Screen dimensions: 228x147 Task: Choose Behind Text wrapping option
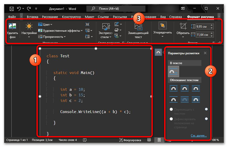[x=184, y=99]
